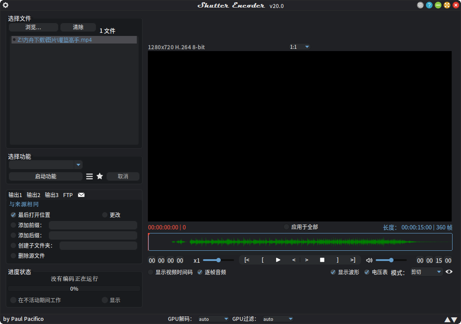Open help via the blue question mark icon
This screenshot has height=324, width=461.
click(x=429, y=5)
